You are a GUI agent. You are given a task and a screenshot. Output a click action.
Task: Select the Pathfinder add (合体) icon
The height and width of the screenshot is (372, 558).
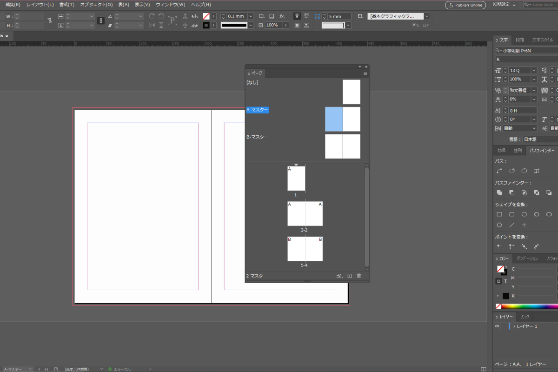click(500, 193)
